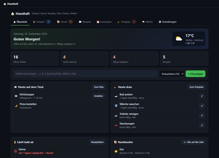219x158 pixels.
Task: Click the yellow icon next to Eier
Action: [x=116, y=151]
